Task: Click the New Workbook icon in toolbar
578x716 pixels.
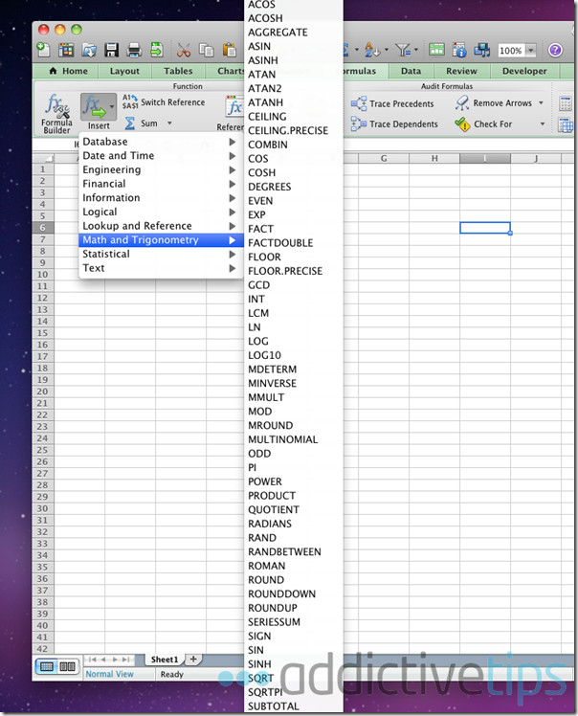Action: [43, 50]
